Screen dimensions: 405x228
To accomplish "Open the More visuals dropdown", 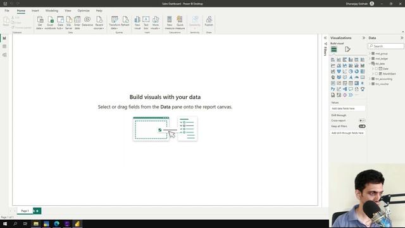I will [156, 23].
